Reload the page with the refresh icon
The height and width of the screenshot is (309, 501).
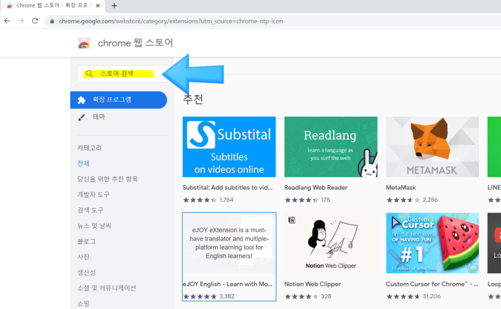[35, 21]
